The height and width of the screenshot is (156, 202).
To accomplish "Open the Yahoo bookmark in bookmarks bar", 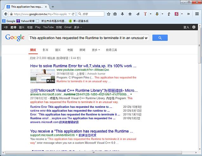I will [25, 21].
